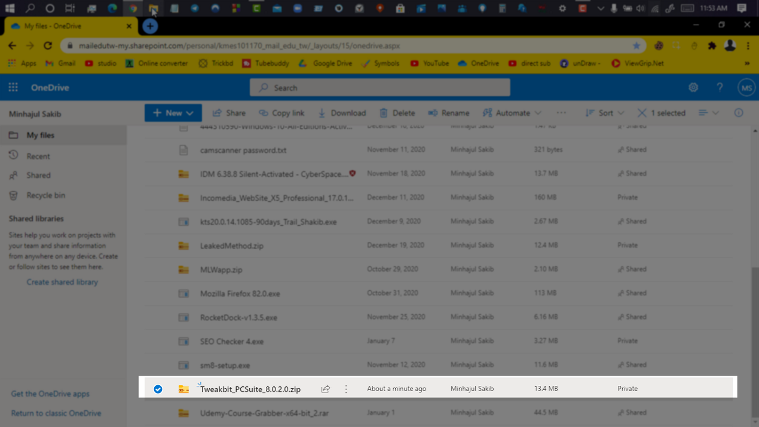Download the selected Tweakbit zip file

(x=342, y=112)
